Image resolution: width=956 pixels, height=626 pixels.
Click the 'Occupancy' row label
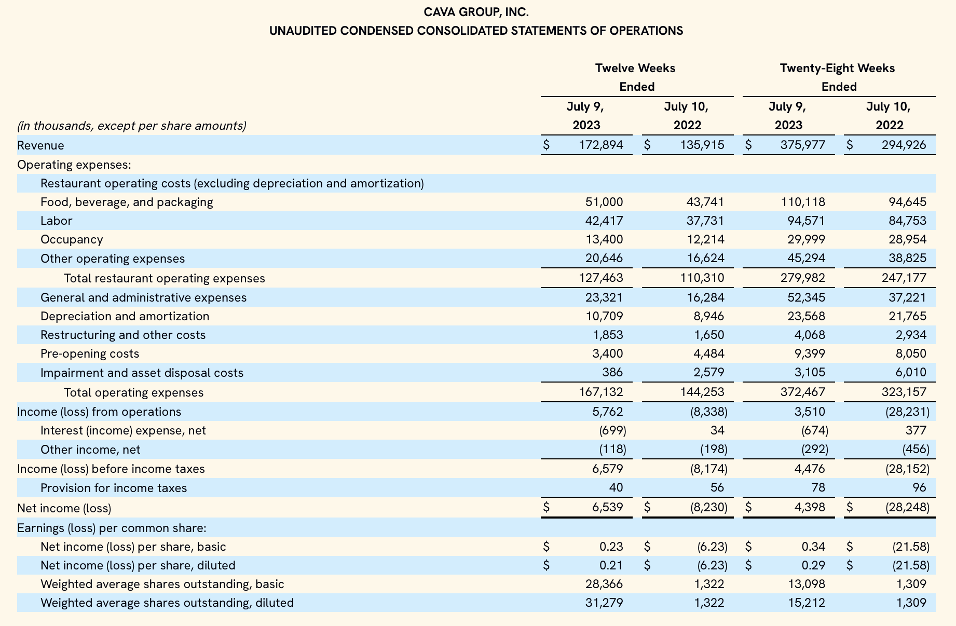coord(72,239)
